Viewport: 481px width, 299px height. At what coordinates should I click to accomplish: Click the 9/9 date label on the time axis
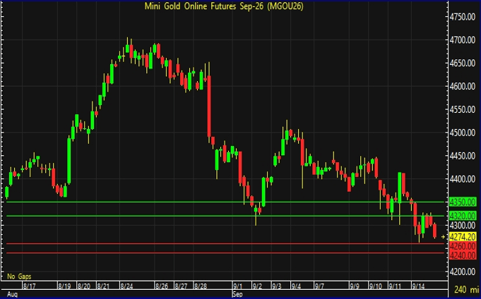(355, 286)
